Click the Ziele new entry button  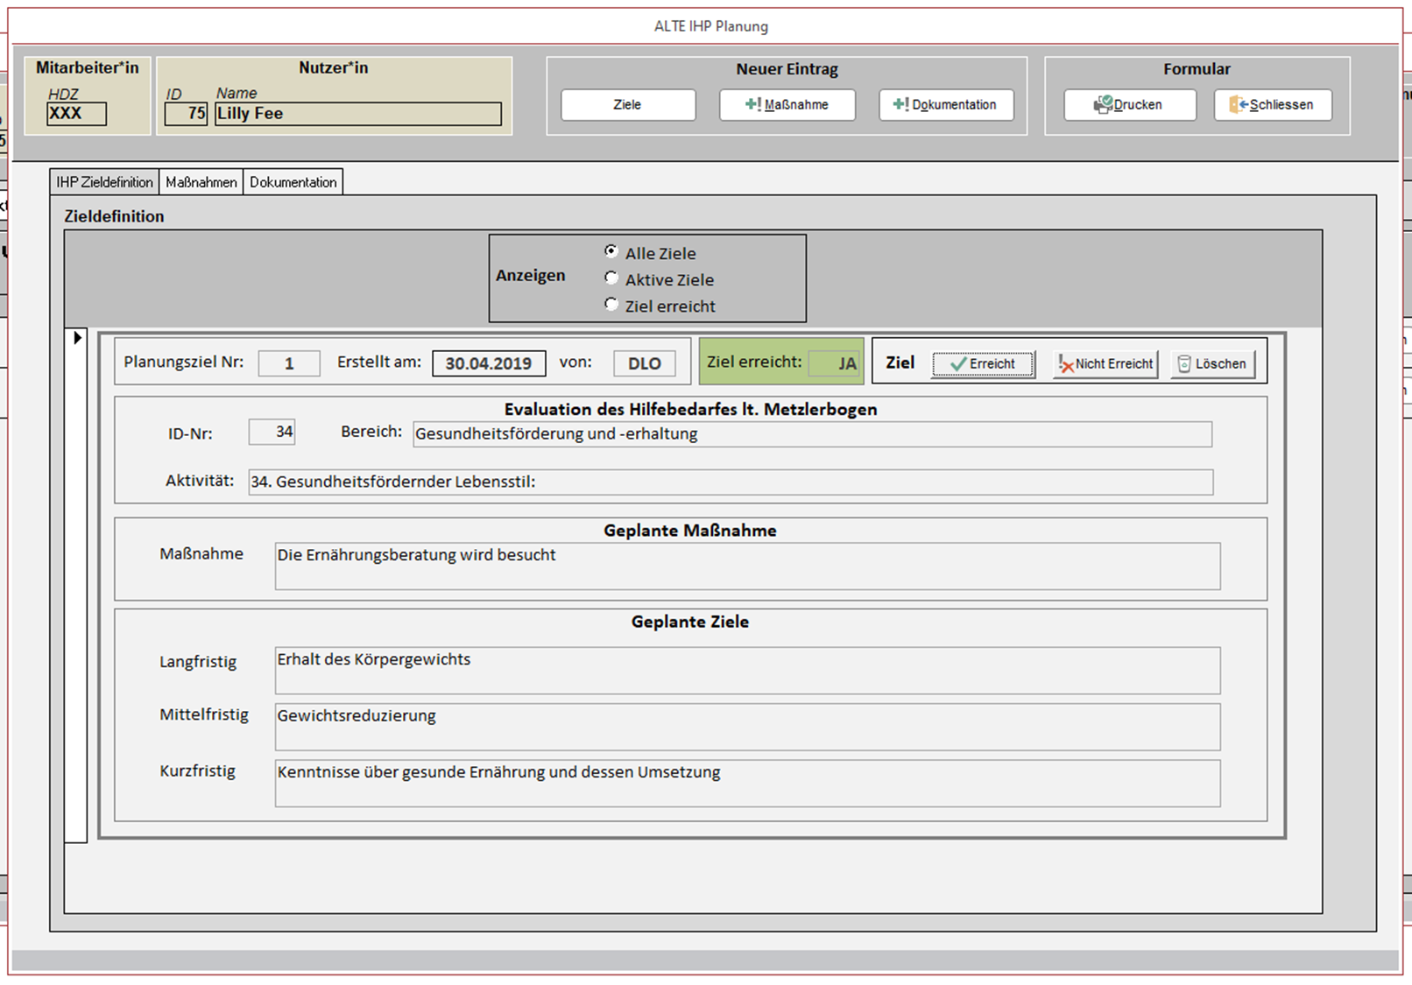pos(628,104)
